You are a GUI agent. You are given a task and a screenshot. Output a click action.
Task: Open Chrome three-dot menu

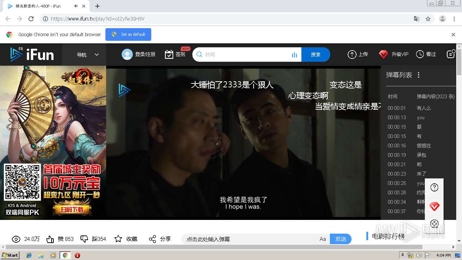click(x=454, y=19)
